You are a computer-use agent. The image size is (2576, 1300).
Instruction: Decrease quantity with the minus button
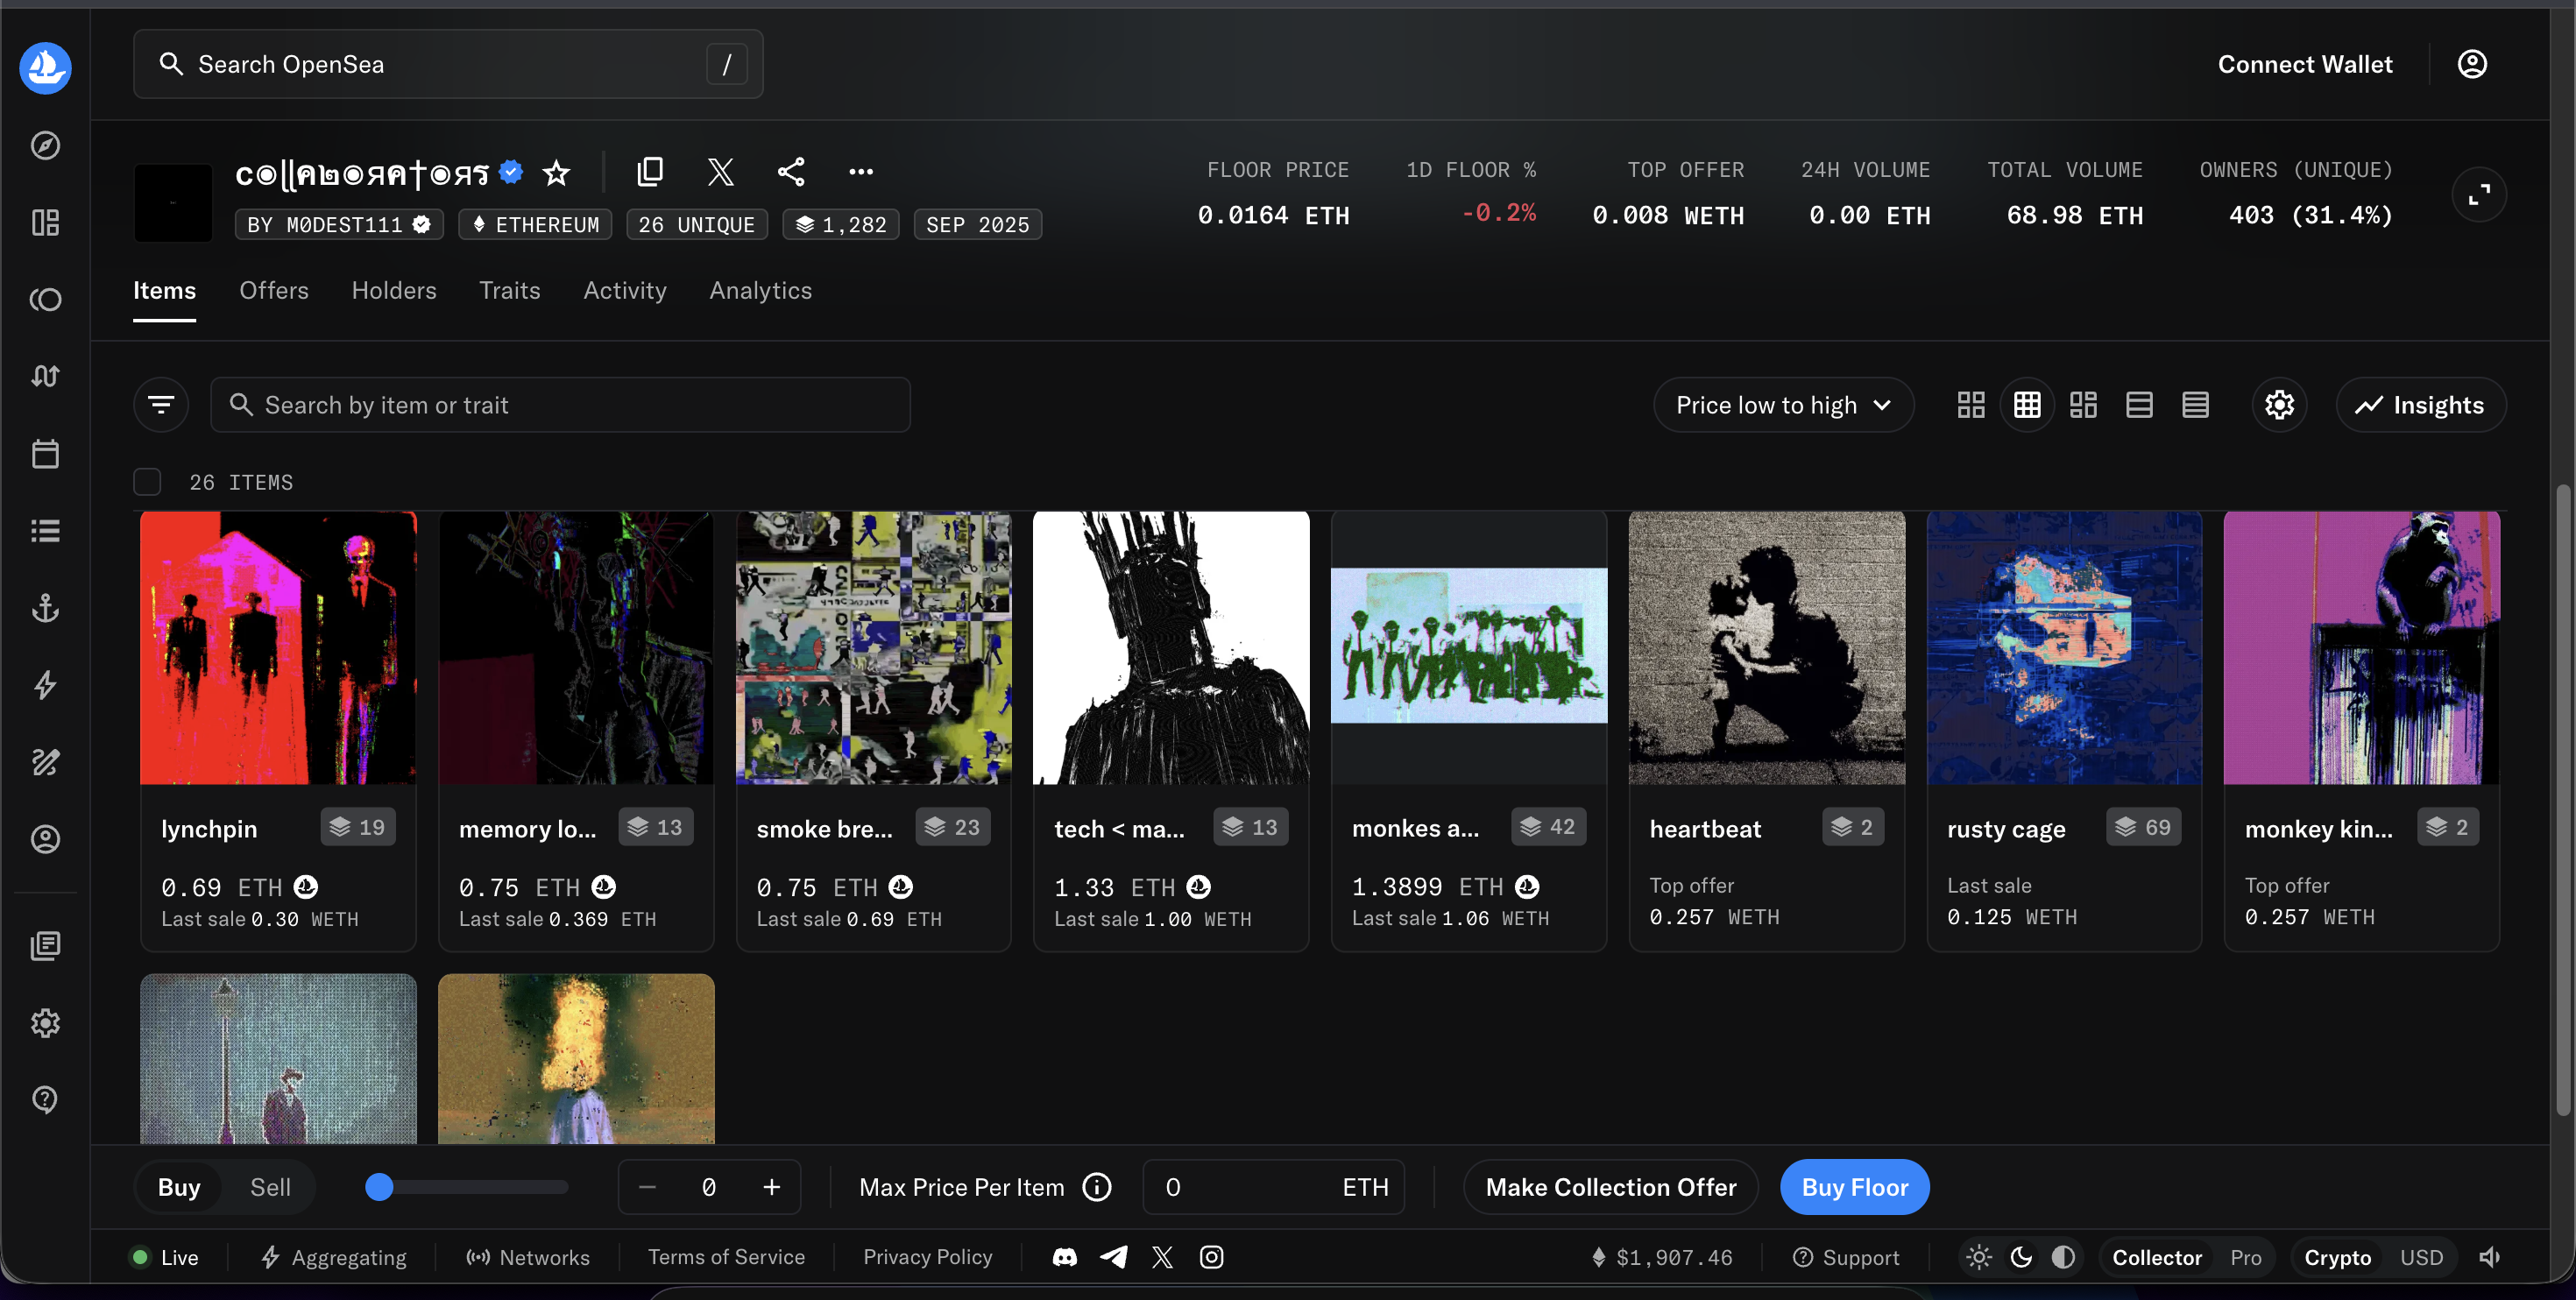tap(647, 1187)
